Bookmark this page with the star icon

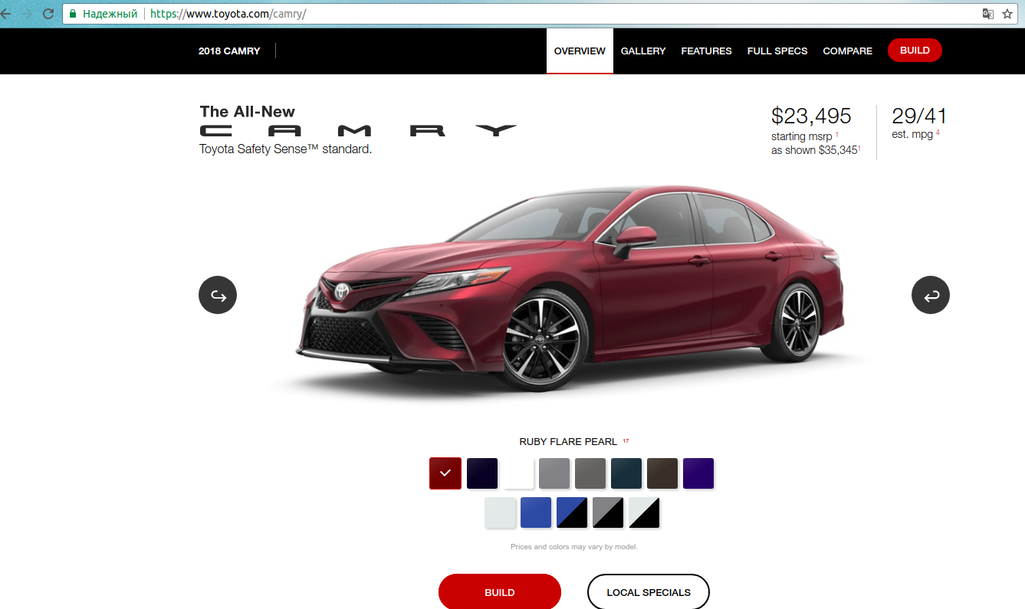(x=1007, y=14)
